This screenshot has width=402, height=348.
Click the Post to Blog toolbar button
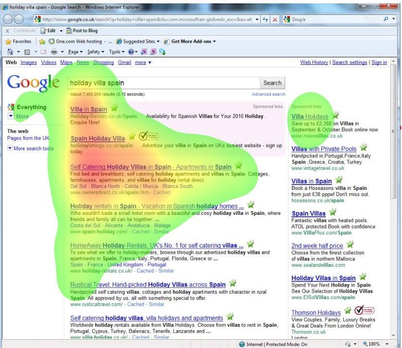coord(82,31)
